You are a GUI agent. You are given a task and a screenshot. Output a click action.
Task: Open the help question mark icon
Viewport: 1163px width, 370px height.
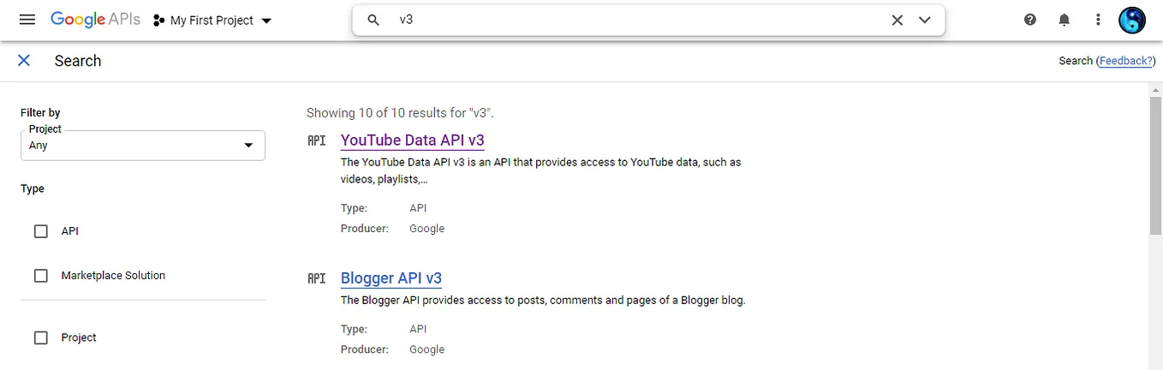(x=1030, y=20)
